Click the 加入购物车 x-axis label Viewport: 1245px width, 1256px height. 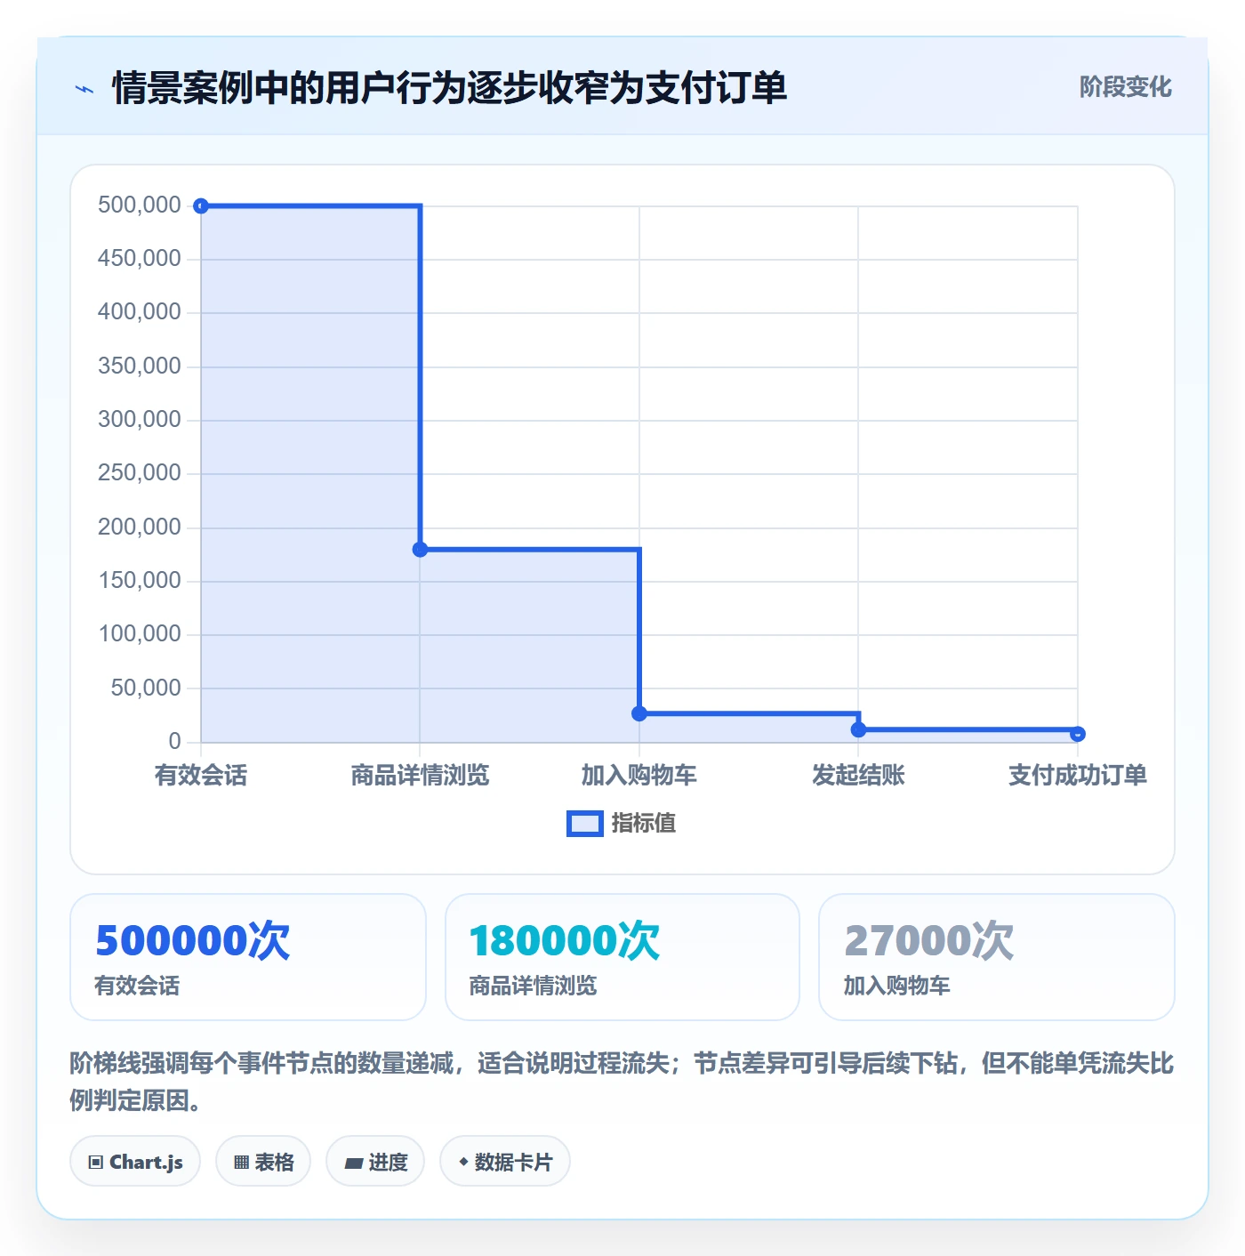point(639,776)
